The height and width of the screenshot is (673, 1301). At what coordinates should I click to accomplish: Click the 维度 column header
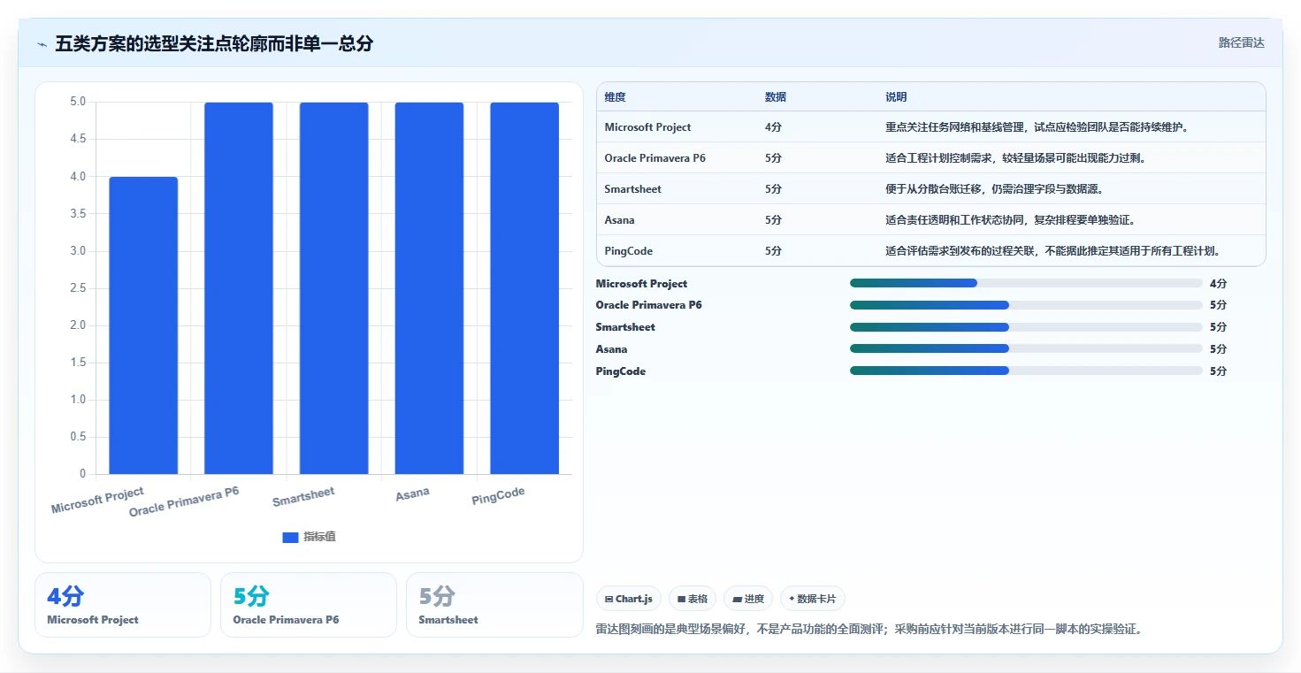[616, 97]
